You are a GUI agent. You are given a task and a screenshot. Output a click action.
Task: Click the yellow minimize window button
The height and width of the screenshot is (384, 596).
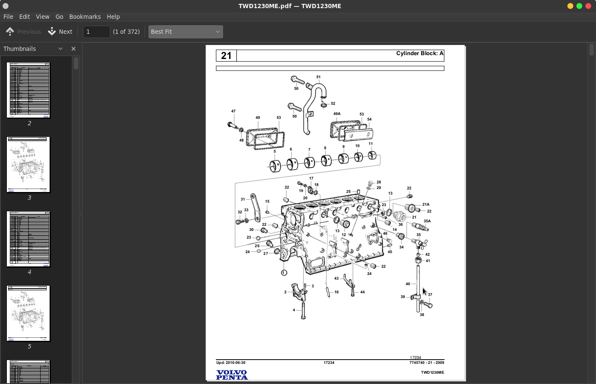(570, 6)
